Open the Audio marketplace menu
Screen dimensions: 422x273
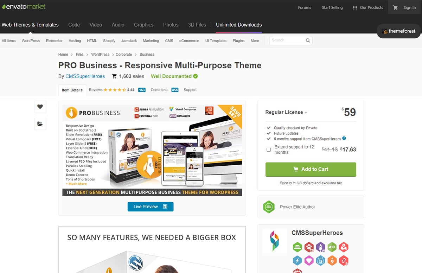coord(118,25)
